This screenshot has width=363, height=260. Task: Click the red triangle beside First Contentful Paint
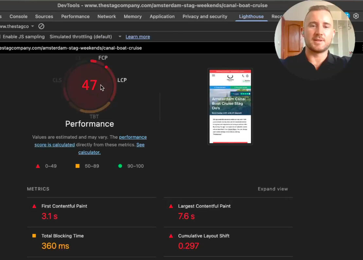click(x=34, y=206)
